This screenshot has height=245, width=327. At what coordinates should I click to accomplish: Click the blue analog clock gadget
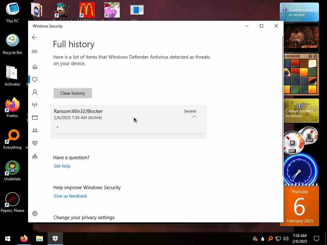tap(300, 169)
